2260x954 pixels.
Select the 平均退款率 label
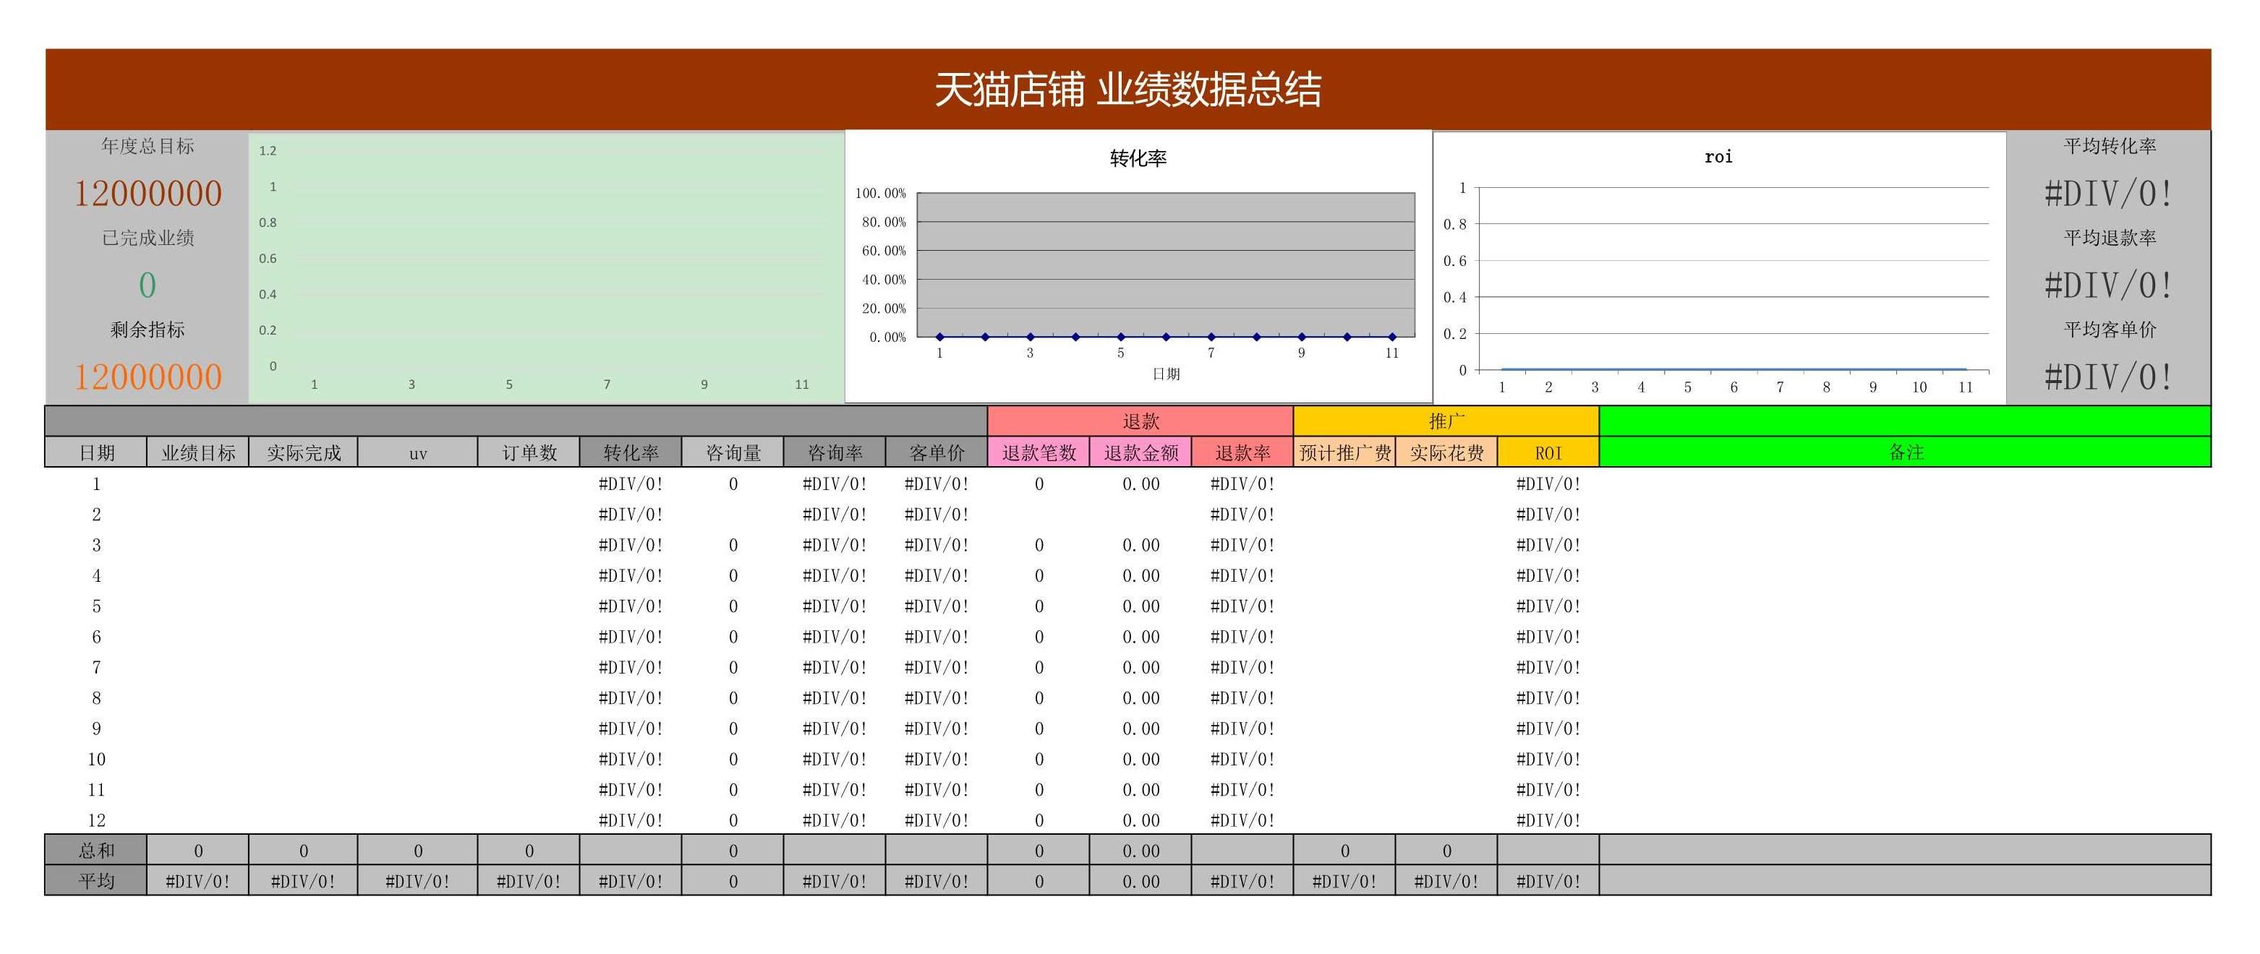tap(2109, 238)
